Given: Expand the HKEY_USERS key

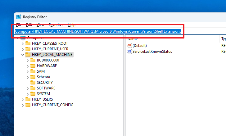Looking at the screenshot, I should [x=23, y=100].
